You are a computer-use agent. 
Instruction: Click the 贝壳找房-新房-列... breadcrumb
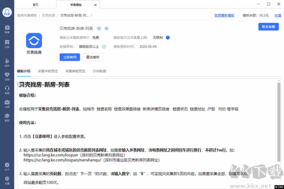74,16
